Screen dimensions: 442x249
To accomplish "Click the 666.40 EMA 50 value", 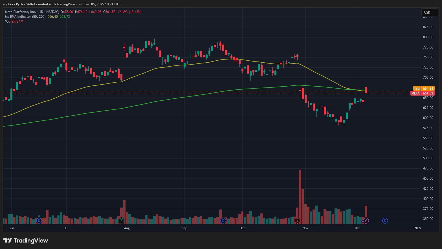I will (53, 17).
